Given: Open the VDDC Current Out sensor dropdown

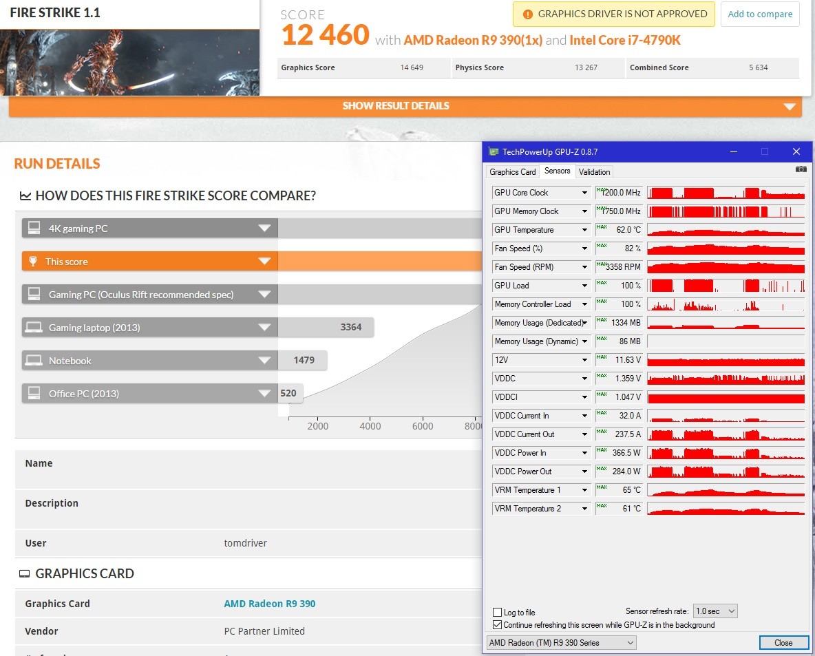Looking at the screenshot, I should pos(584,434).
